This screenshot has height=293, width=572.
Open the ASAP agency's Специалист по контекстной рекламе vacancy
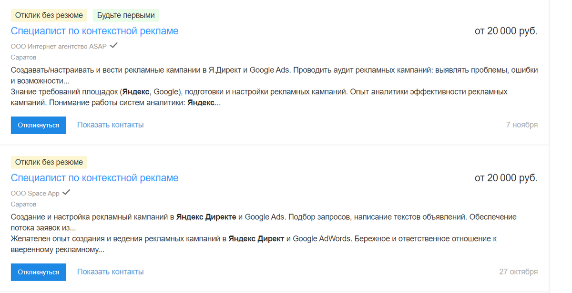click(x=94, y=31)
